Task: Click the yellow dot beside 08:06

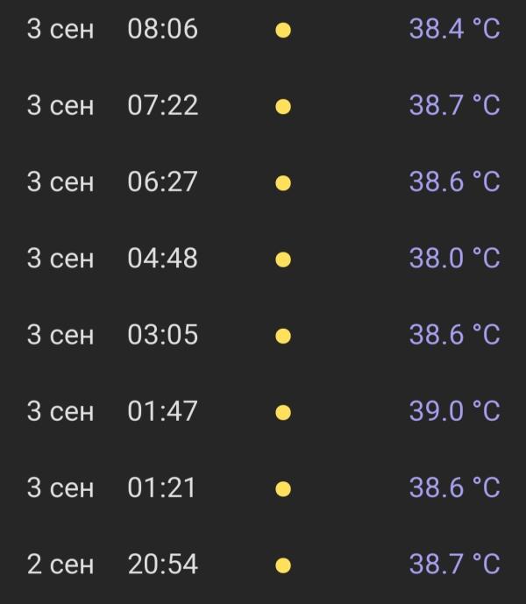Action: (283, 30)
